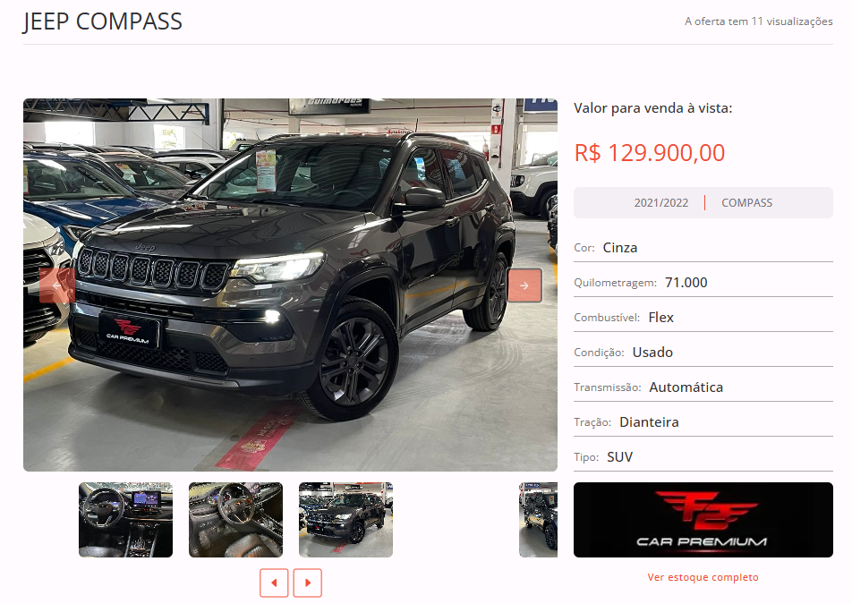The width and height of the screenshot is (852, 604).
Task: Open the Ver estoque completo link
Action: coord(703,577)
